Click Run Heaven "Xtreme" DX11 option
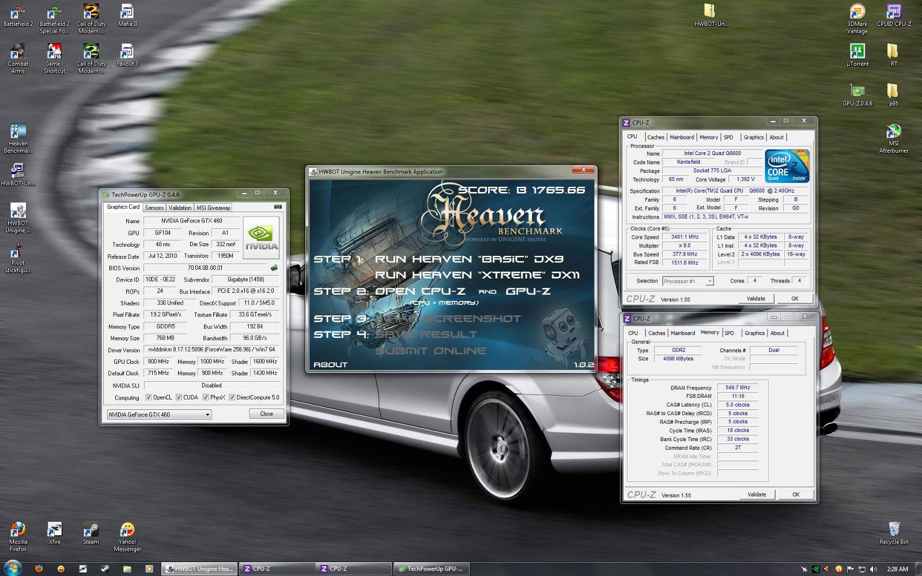The height and width of the screenshot is (576, 922). click(477, 275)
